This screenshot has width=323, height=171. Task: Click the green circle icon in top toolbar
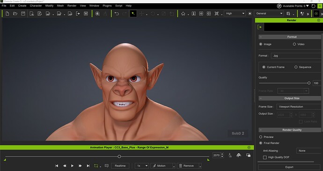[x=316, y=14]
